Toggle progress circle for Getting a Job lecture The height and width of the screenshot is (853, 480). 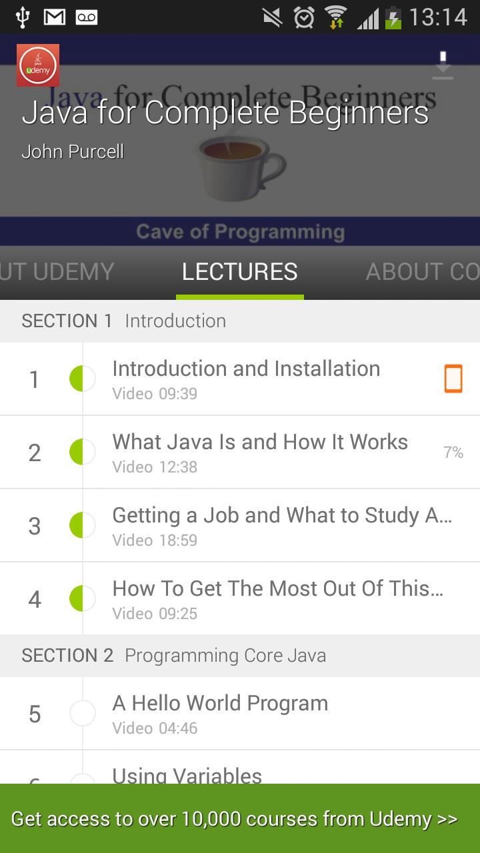click(x=82, y=526)
